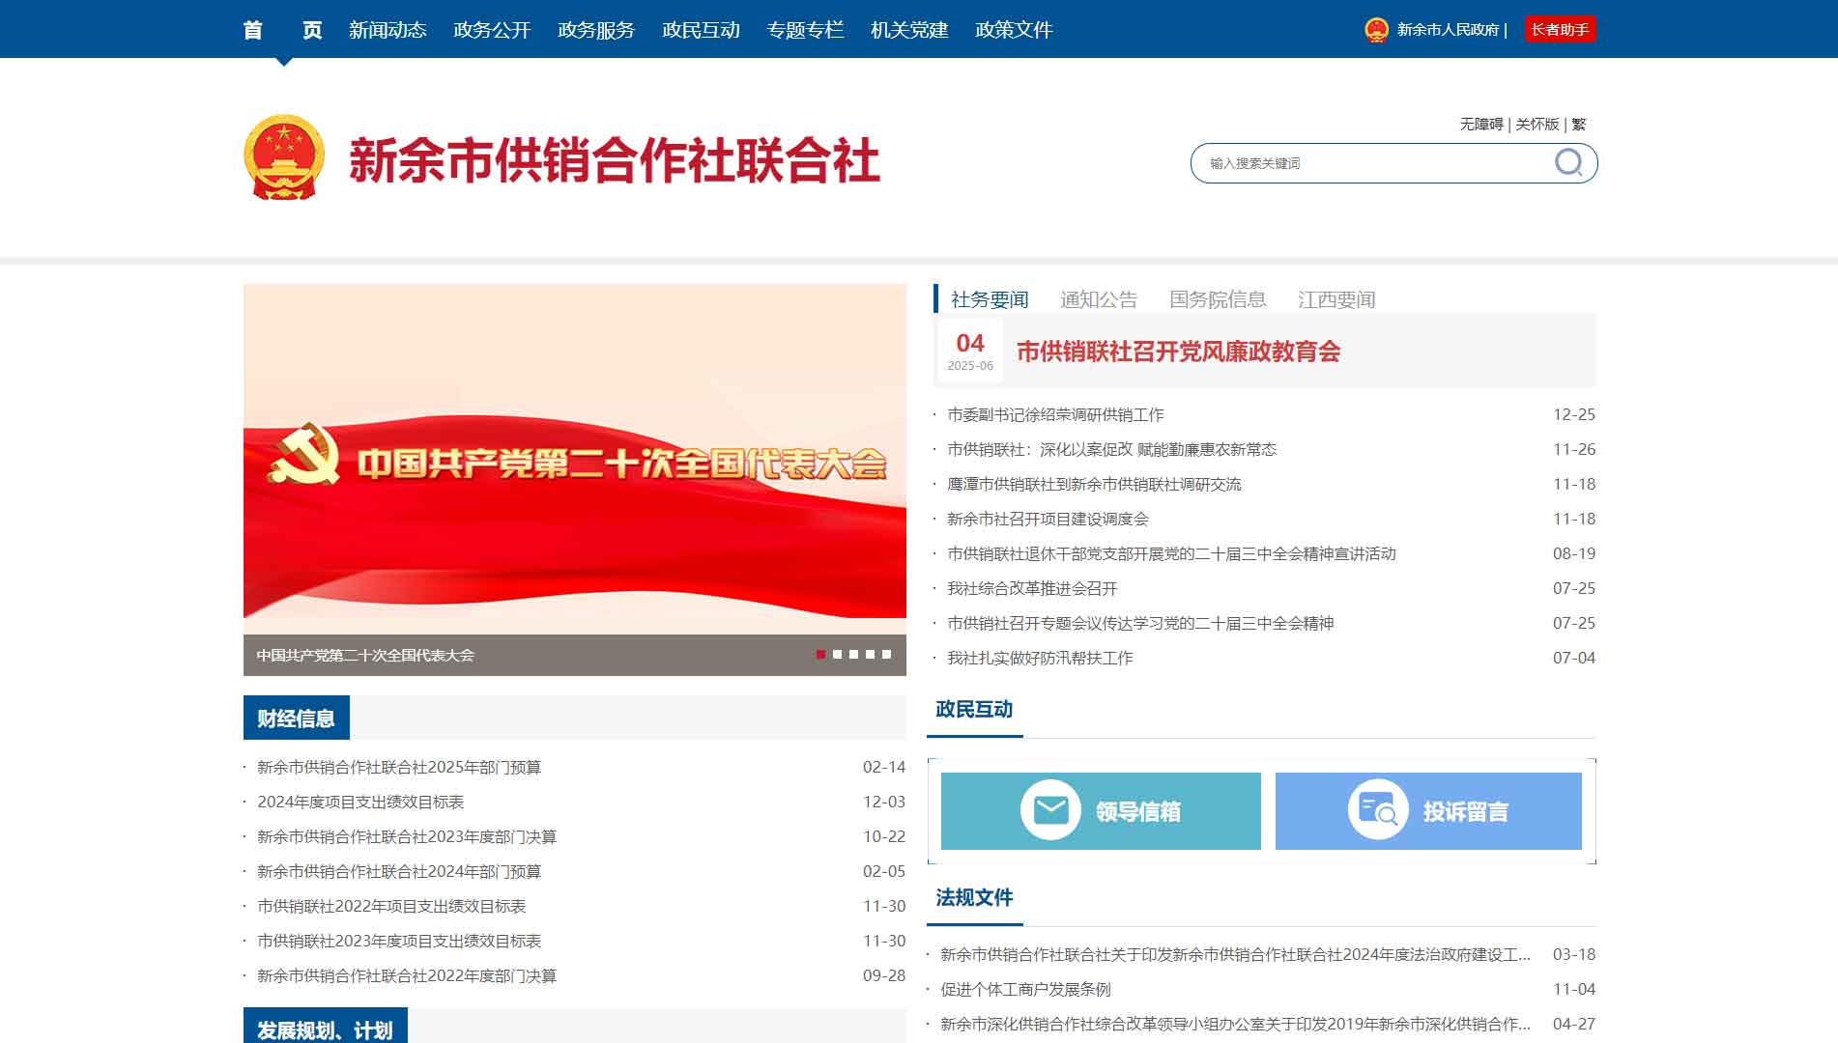Switch to the 国务院信息 tab
Viewport: 1838px width, 1043px height.
tap(1218, 299)
